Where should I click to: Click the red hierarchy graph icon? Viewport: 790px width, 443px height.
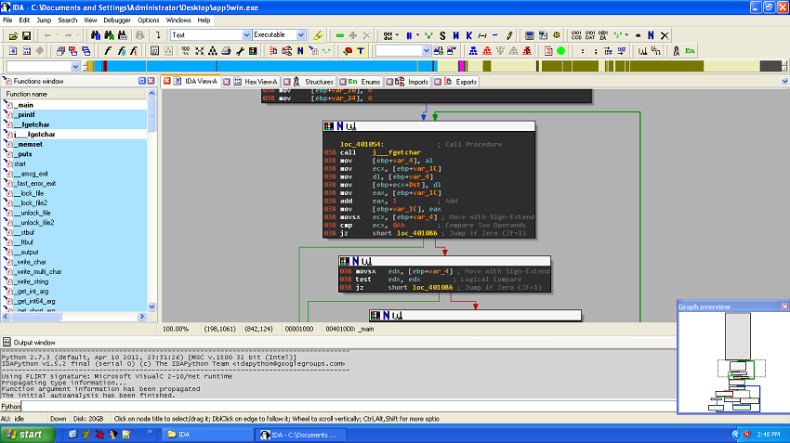(487, 51)
